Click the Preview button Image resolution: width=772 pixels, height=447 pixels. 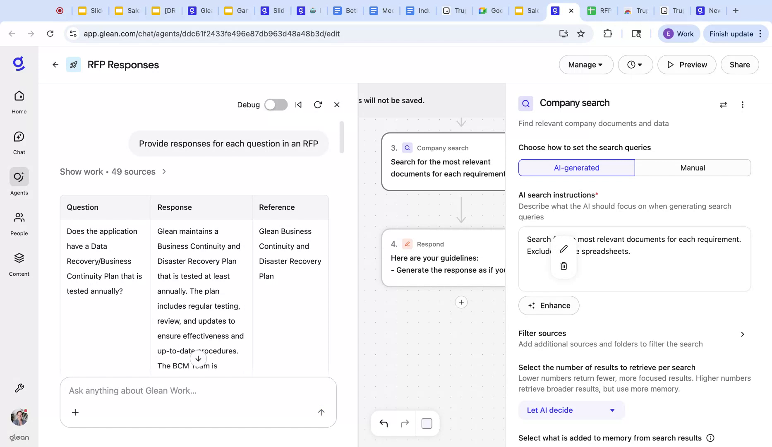tap(686, 65)
